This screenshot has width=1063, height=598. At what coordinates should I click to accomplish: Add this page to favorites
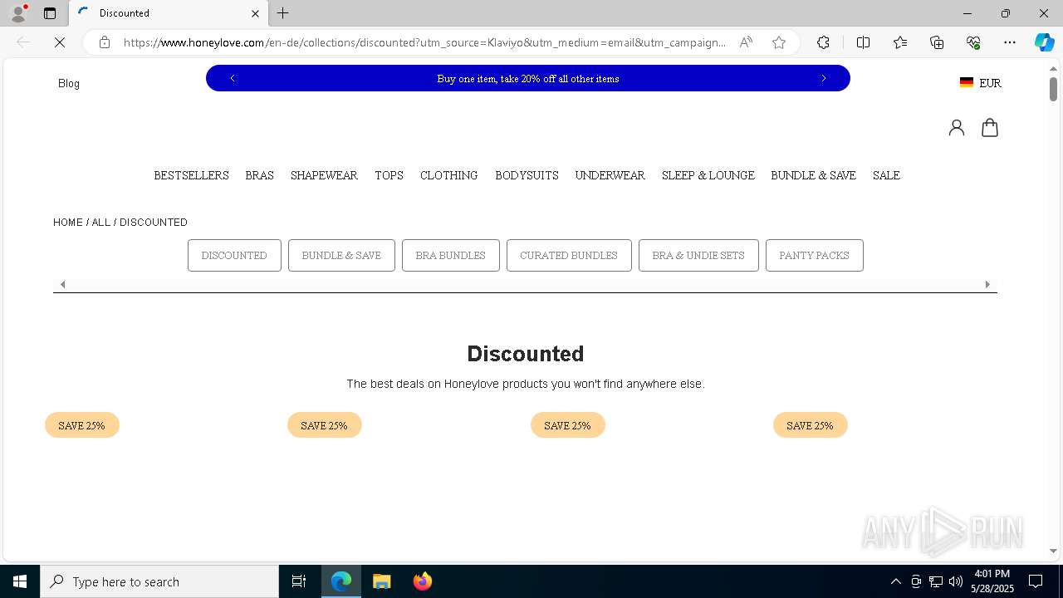click(x=779, y=42)
